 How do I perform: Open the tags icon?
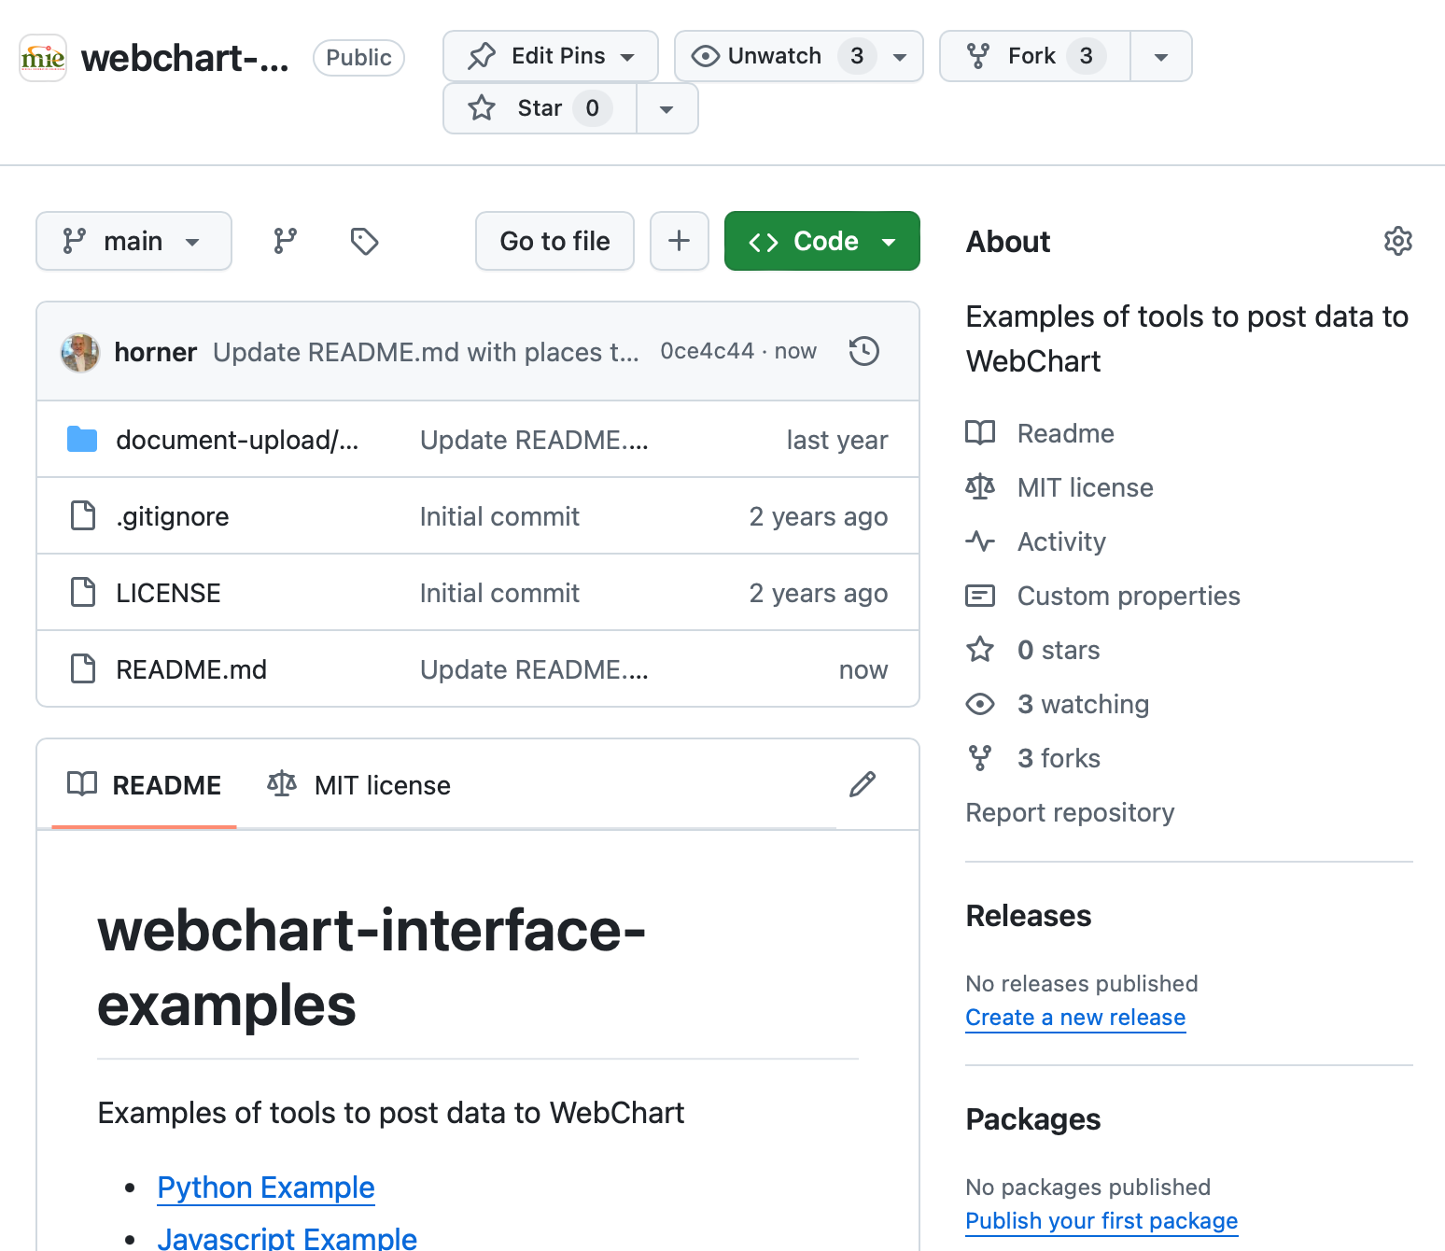coord(364,241)
